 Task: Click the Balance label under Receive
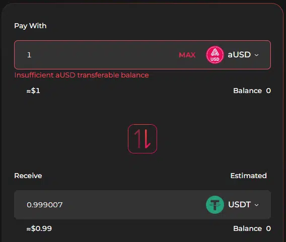[x=248, y=228]
